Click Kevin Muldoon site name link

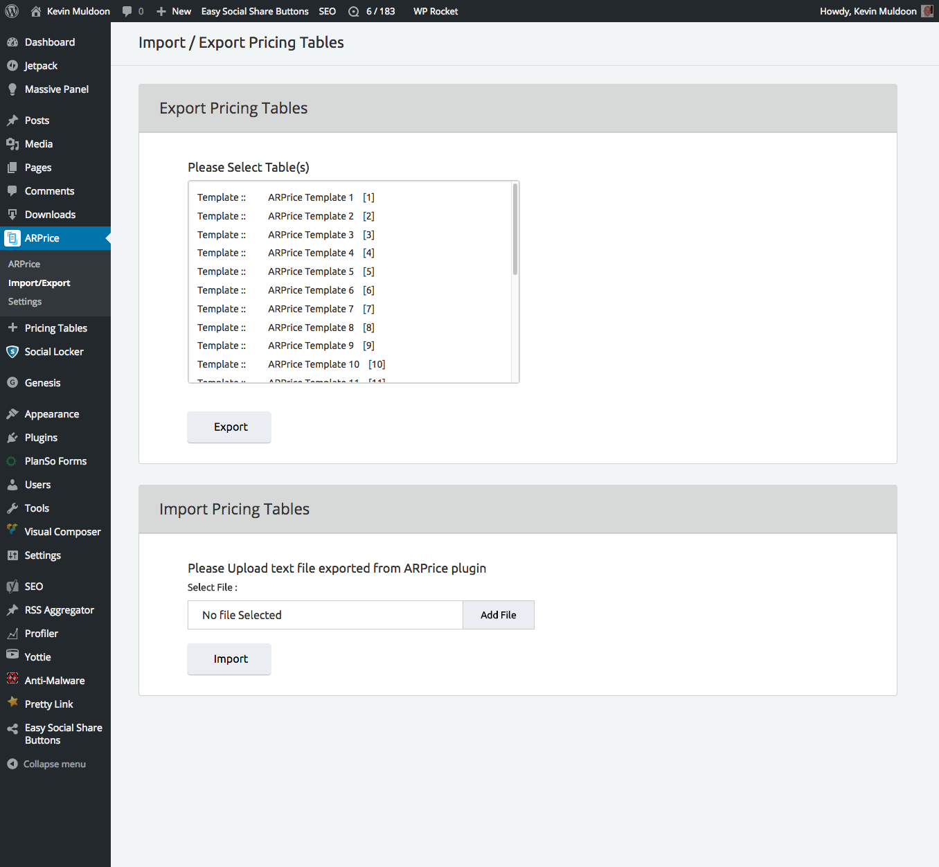[78, 11]
